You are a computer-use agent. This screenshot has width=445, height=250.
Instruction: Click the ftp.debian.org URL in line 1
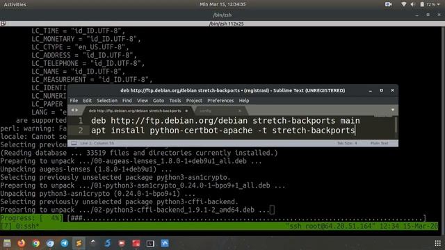pyautogui.click(x=179, y=121)
